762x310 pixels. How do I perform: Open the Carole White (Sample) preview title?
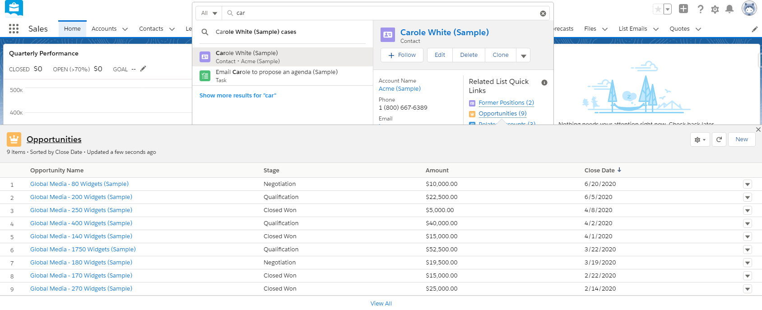(x=445, y=32)
